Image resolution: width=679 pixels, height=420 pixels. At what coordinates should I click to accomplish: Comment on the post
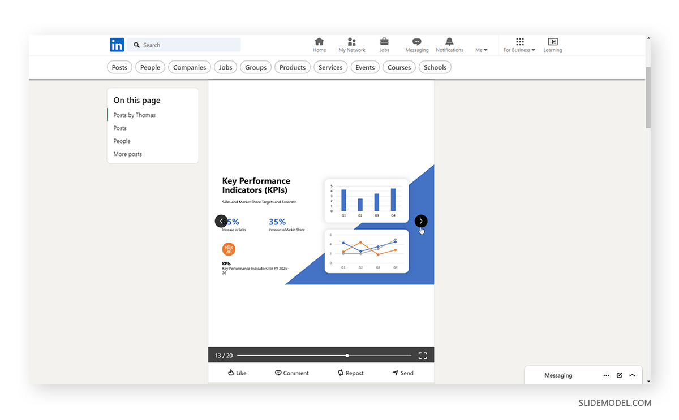pyautogui.click(x=292, y=373)
